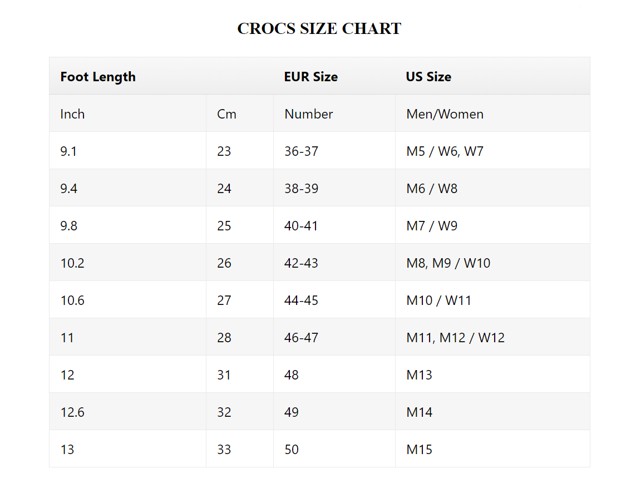Image resolution: width=641 pixels, height=478 pixels.
Task: Select the M13 US size cell
Action: coord(419,375)
